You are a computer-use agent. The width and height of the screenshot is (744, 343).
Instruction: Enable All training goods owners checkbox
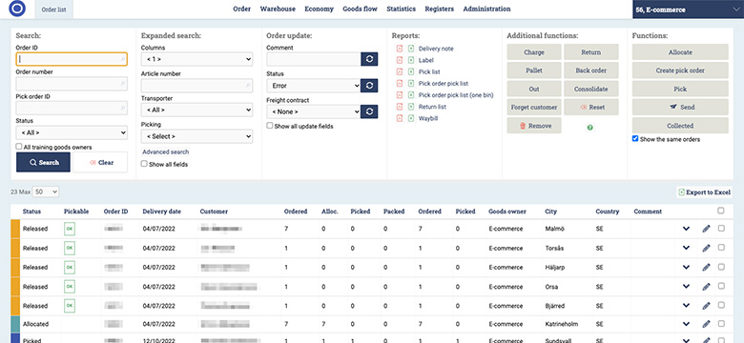pos(19,147)
